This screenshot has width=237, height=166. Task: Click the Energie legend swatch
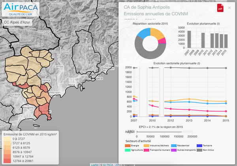[128, 146]
